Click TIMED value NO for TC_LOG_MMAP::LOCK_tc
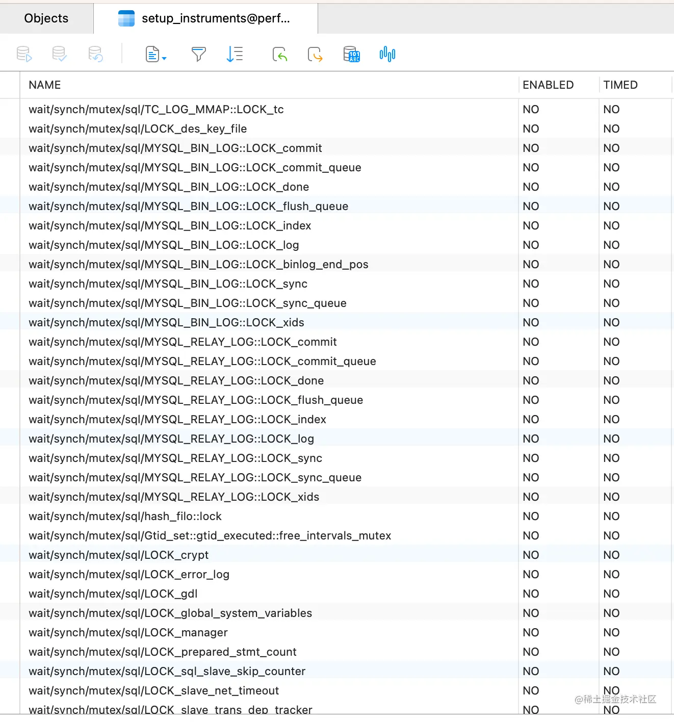Screen dimensions: 674x722 (x=611, y=109)
